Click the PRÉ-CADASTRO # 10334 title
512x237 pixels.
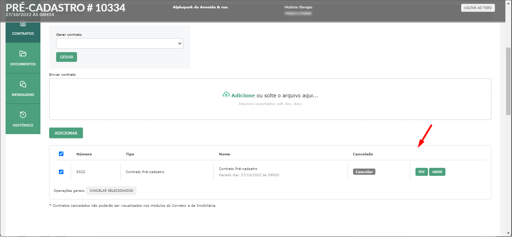(66, 8)
